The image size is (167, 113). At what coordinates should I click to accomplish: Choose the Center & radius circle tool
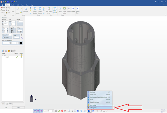coord(35,10)
